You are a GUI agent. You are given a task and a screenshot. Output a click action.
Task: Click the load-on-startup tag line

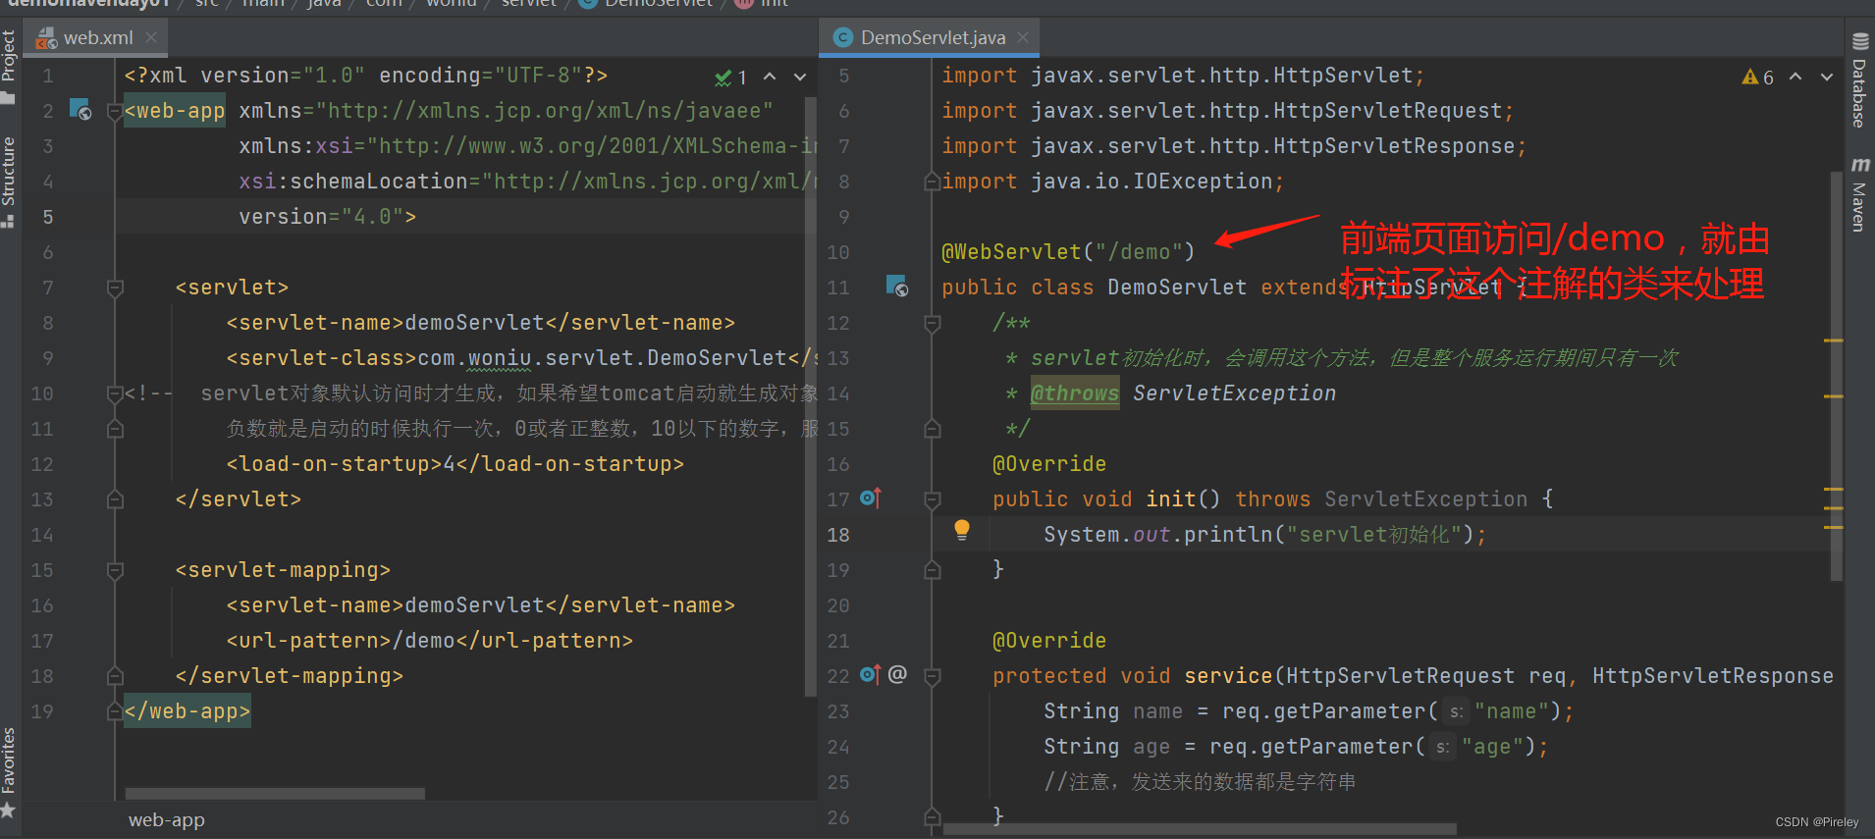(x=455, y=464)
